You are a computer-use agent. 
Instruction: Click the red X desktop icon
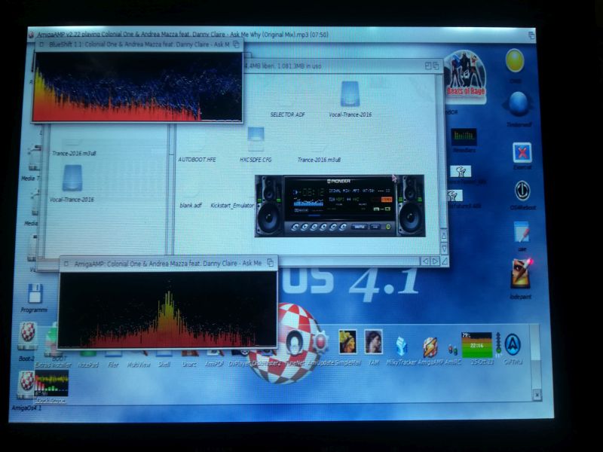522,153
